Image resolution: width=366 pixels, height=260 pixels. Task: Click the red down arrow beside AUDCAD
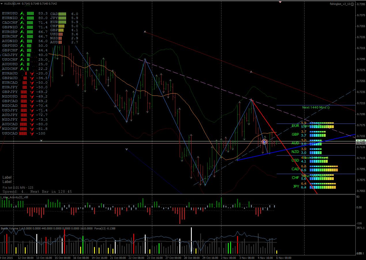click(x=32, y=124)
